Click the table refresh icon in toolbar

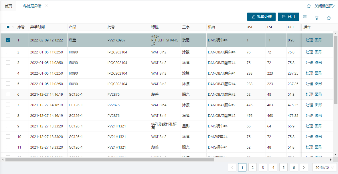click(x=329, y=18)
